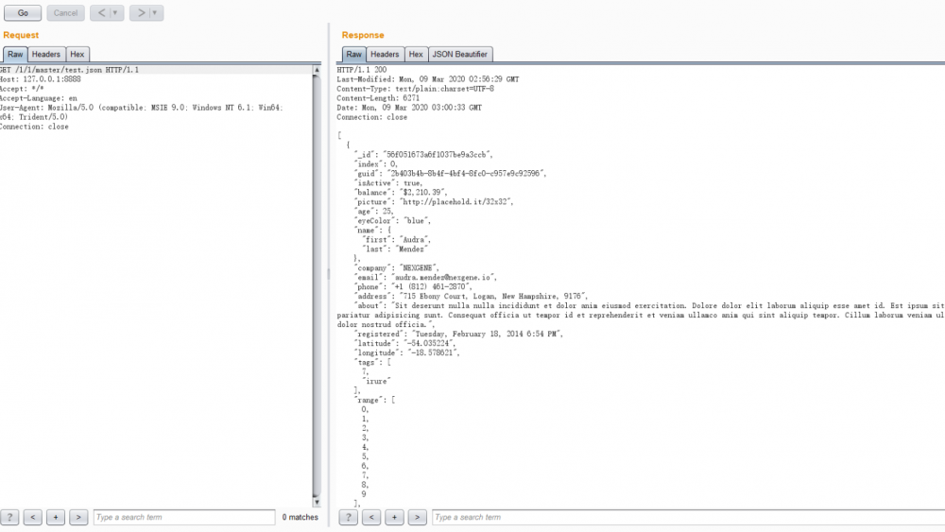
Task: Click the "irure" tag entry
Action: click(377, 382)
